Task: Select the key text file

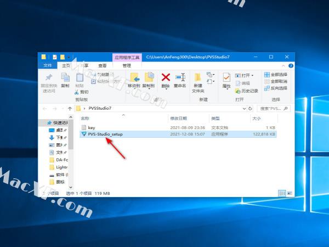Action: coord(178,127)
